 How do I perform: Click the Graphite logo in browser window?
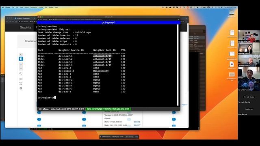[25, 28]
